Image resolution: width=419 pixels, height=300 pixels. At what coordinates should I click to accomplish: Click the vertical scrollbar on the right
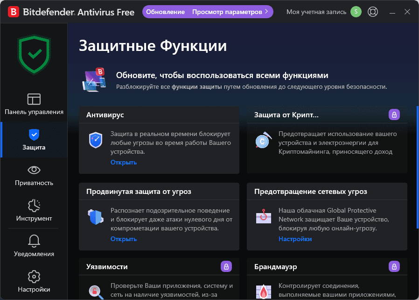tap(418, 167)
